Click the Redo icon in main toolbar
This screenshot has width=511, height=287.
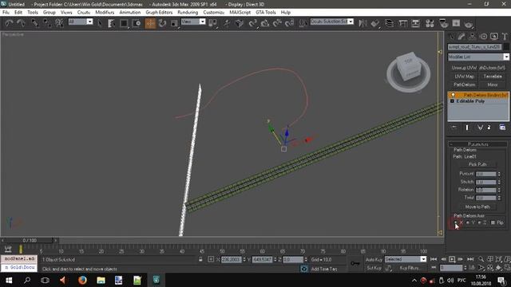point(22,23)
